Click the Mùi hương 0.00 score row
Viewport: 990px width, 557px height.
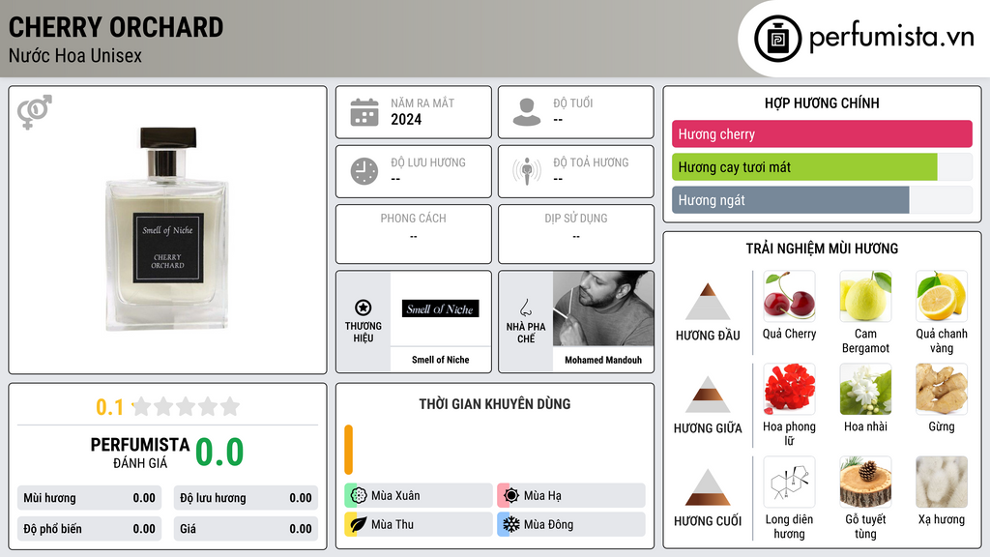click(x=89, y=498)
